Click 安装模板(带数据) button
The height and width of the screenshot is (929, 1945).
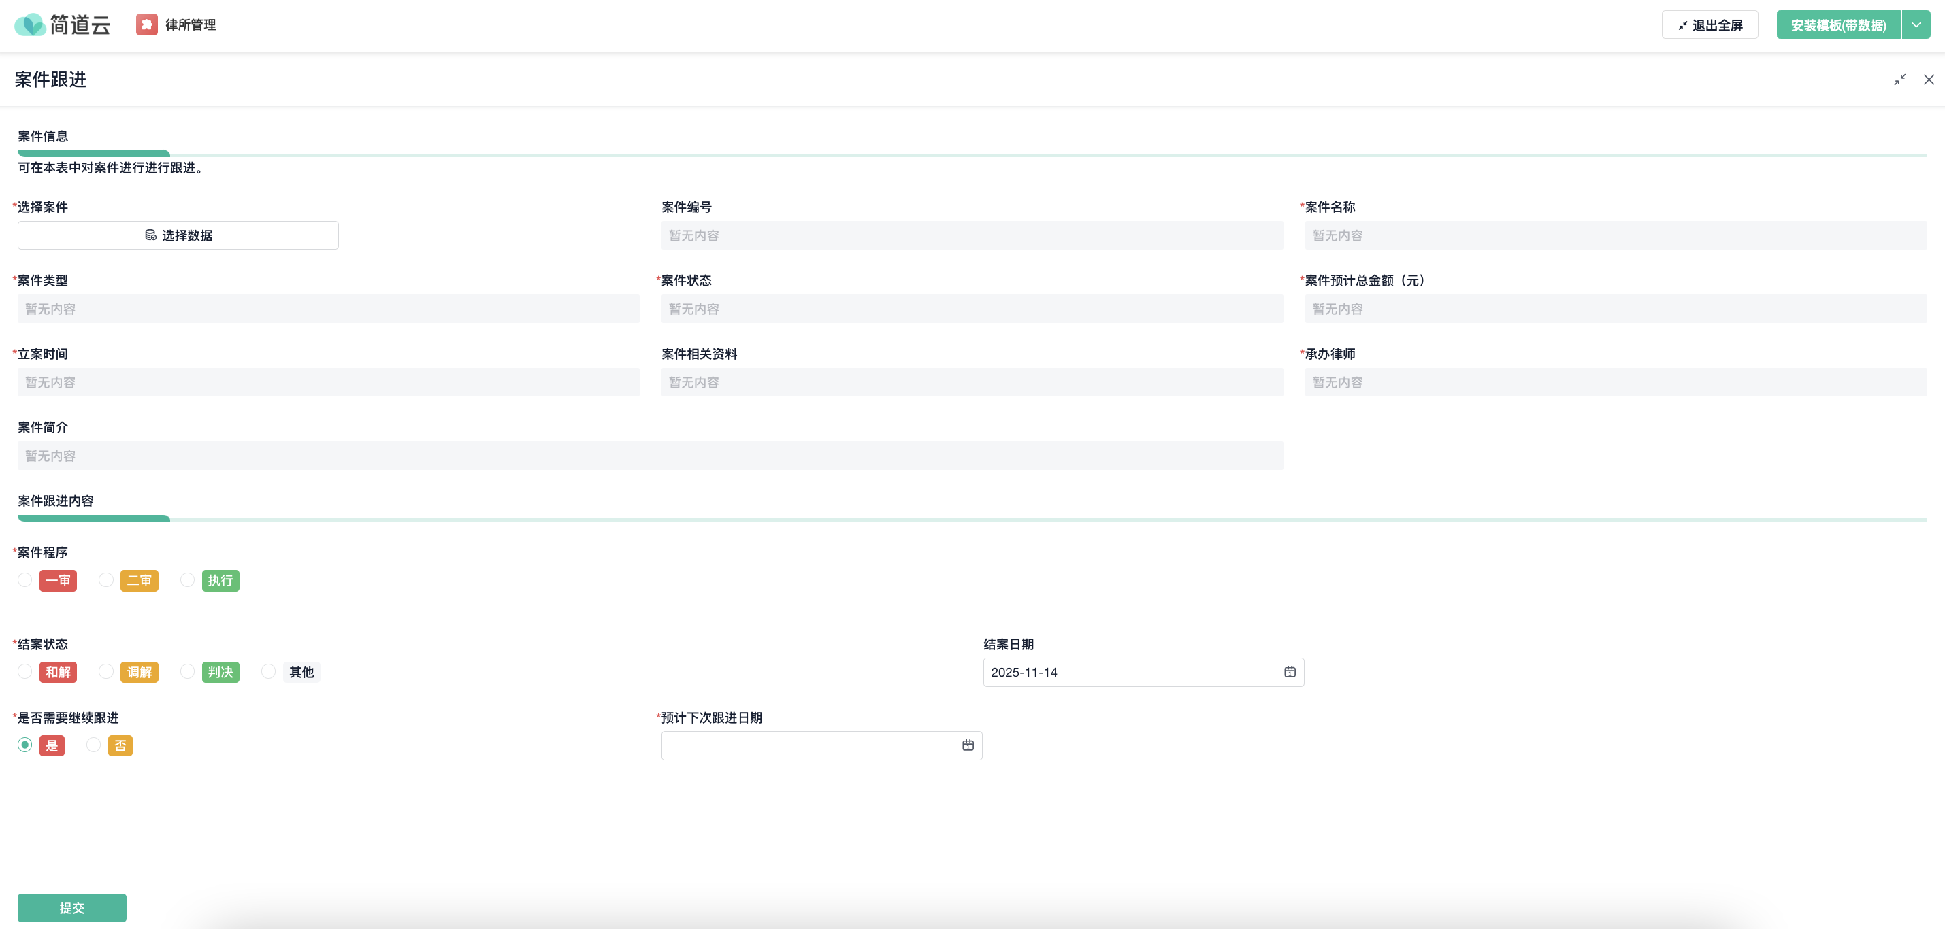(x=1837, y=25)
